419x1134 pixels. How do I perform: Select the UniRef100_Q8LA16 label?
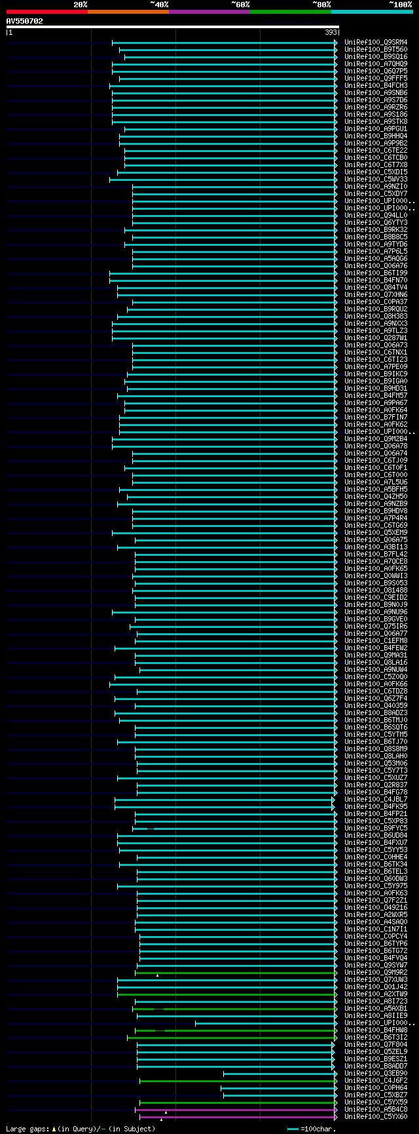376,663
